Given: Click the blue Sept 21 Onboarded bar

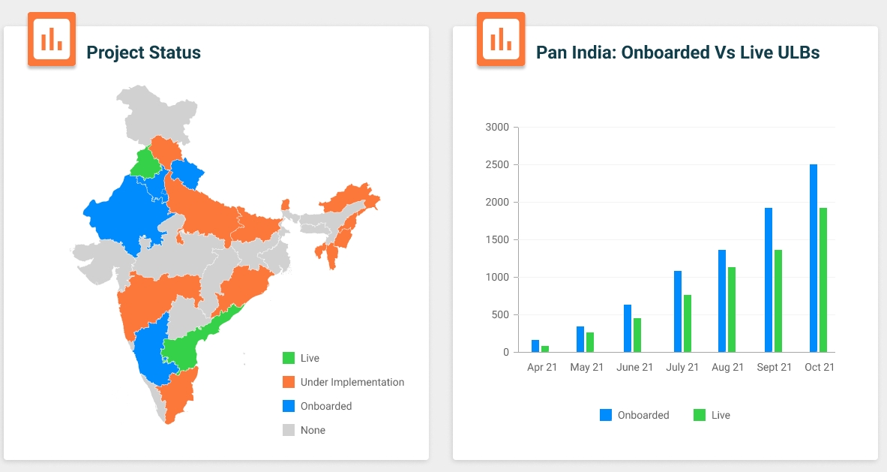Looking at the screenshot, I should click(769, 280).
